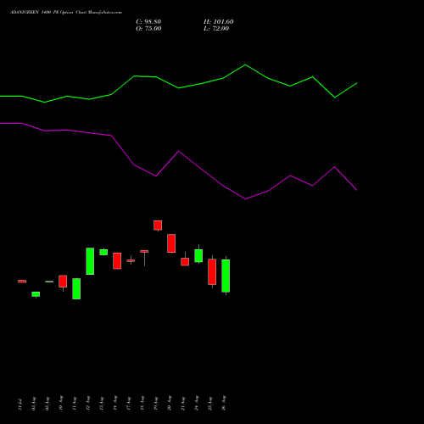Viewport: 424px width, 424px height.
Task: Click the lowest point of the magenta line
Action: 245,199
